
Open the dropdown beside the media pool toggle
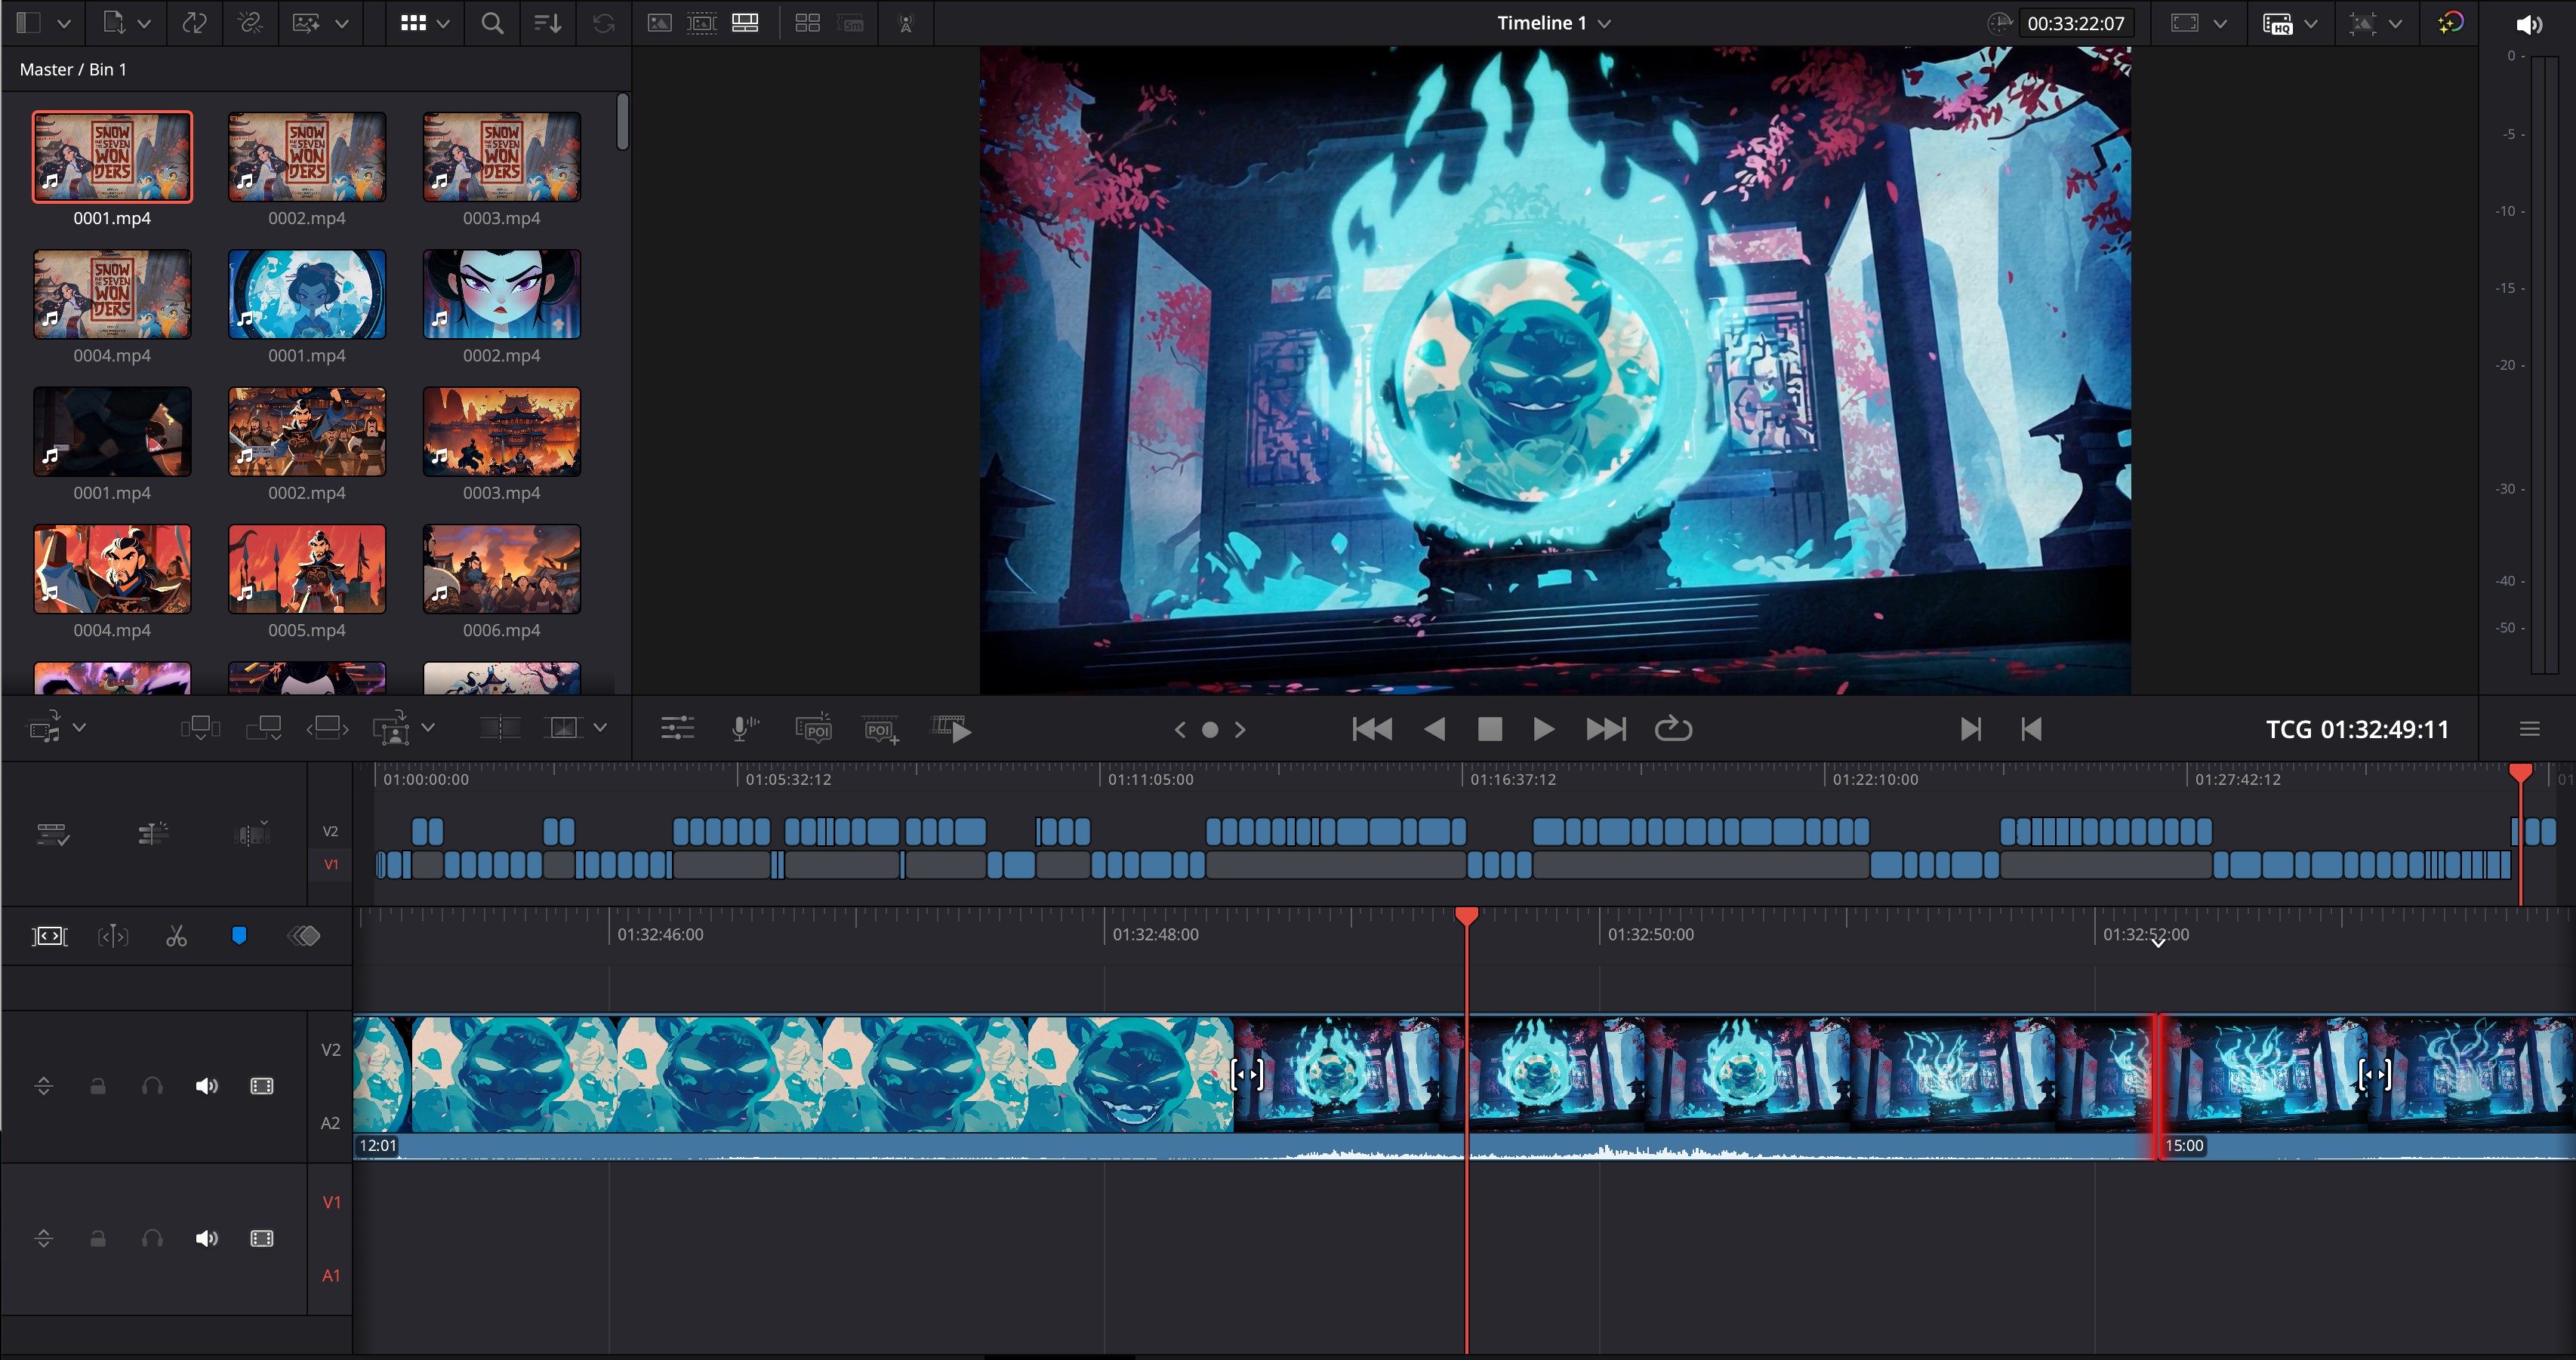click(64, 23)
